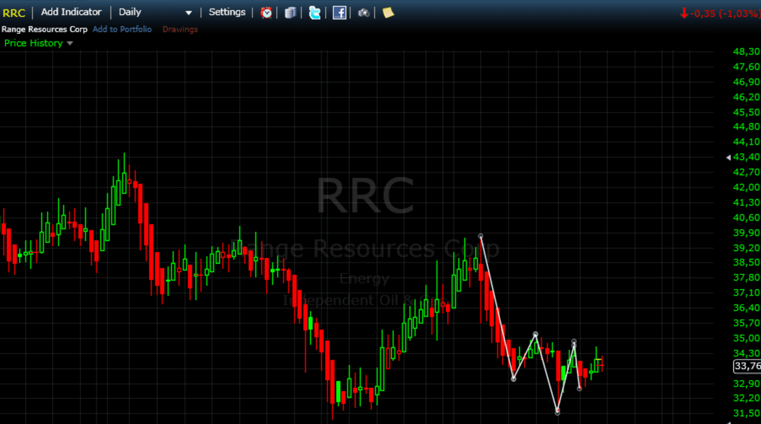The height and width of the screenshot is (424, 761).
Task: Click the 45,50 price axis label
Action: (746, 112)
